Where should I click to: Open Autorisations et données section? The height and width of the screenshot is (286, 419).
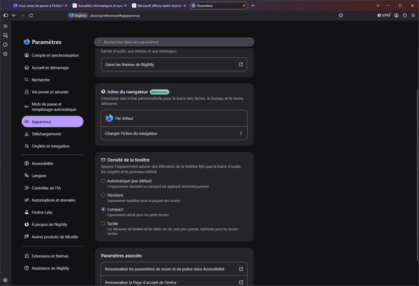tap(52, 200)
